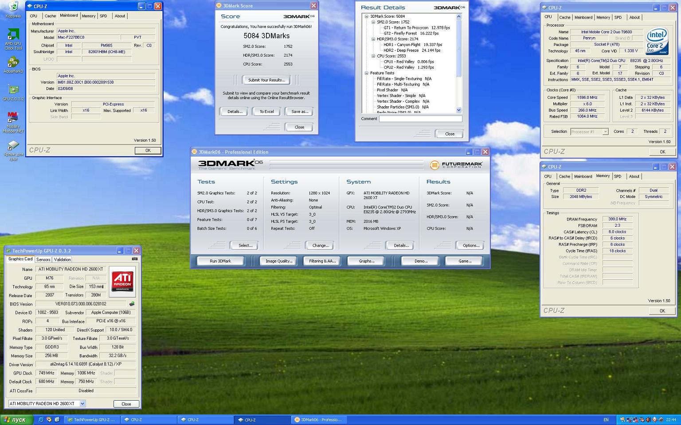This screenshot has width=681, height=425.
Task: Click Details button in 3DMark Score window
Action: (235, 112)
